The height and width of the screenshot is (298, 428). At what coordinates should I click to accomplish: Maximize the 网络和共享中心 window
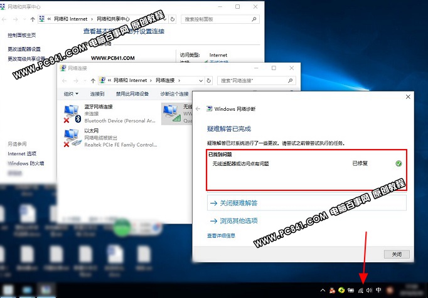(x=237, y=6)
